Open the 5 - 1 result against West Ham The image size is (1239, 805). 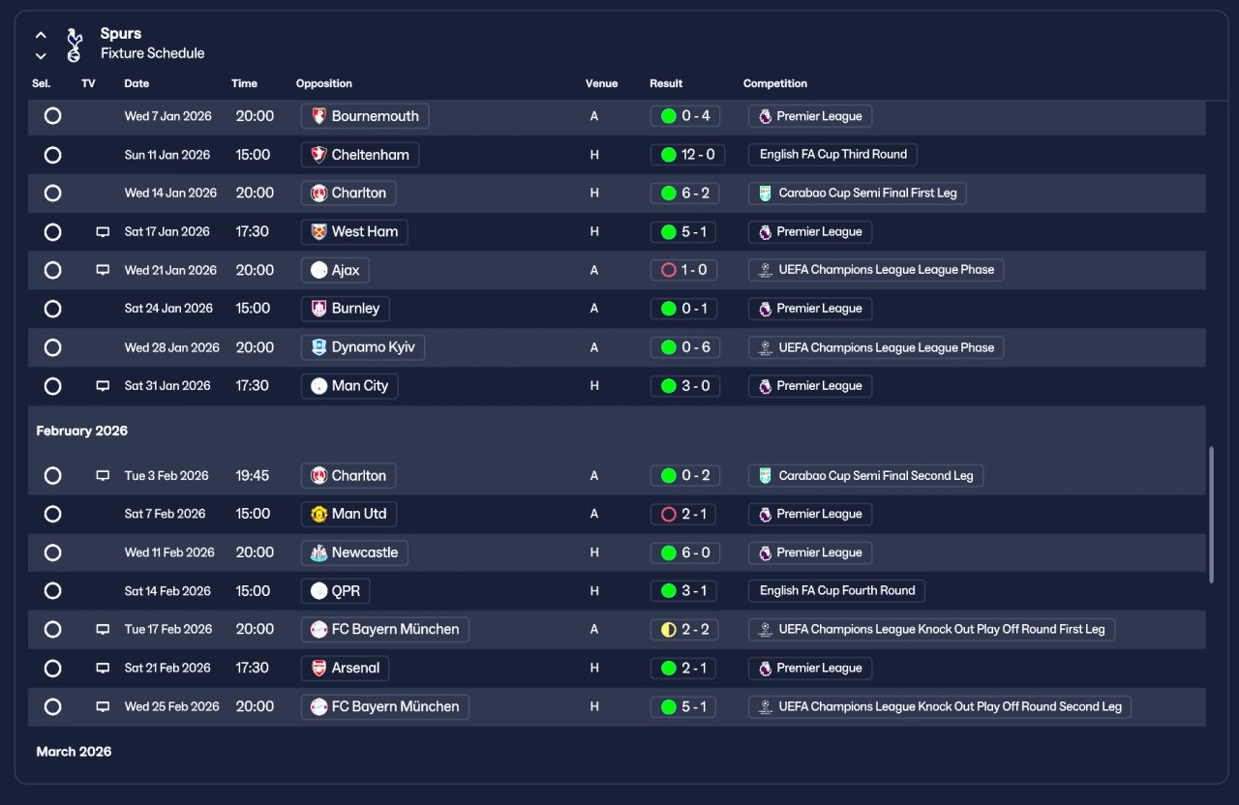coord(683,232)
